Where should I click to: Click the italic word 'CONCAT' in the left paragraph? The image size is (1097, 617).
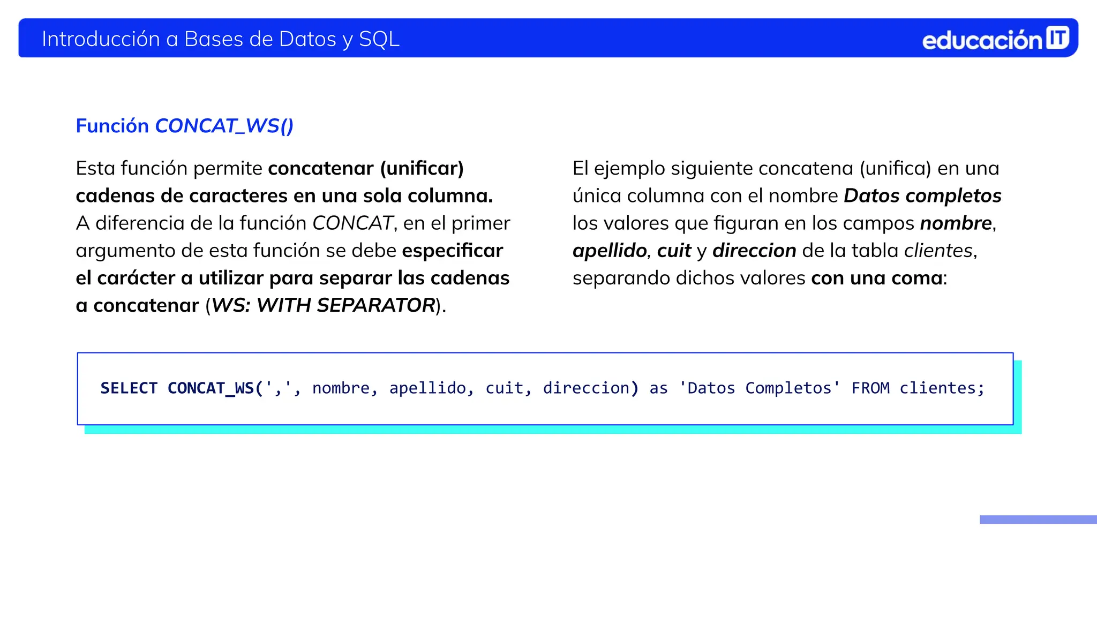(352, 223)
